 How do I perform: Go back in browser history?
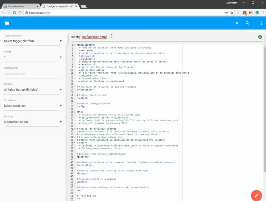click(3, 13)
